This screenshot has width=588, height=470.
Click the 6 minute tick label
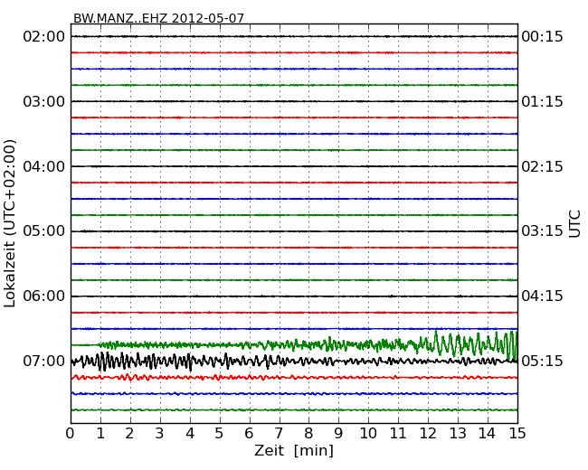(x=249, y=434)
